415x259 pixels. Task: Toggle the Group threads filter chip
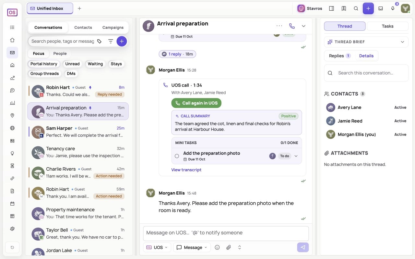coord(45,73)
